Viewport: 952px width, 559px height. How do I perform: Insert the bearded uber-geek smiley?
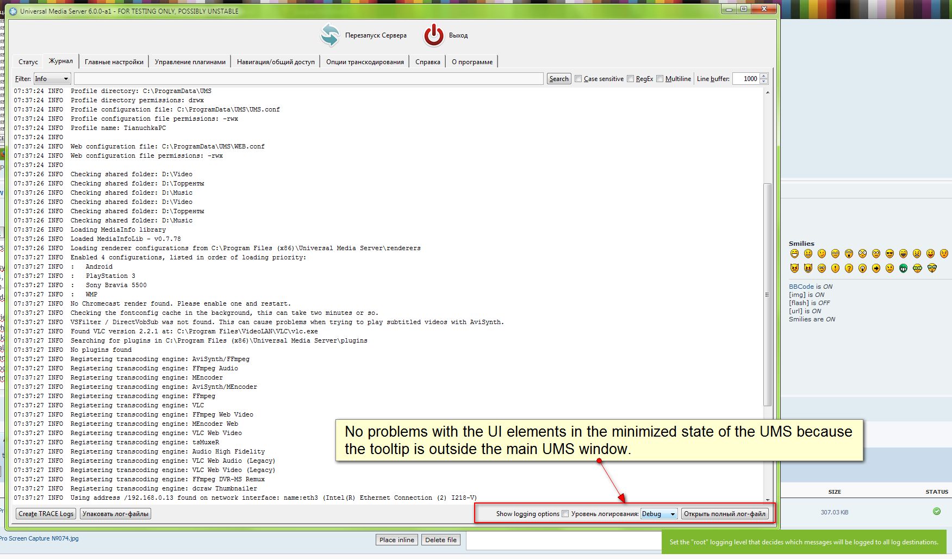click(x=932, y=268)
